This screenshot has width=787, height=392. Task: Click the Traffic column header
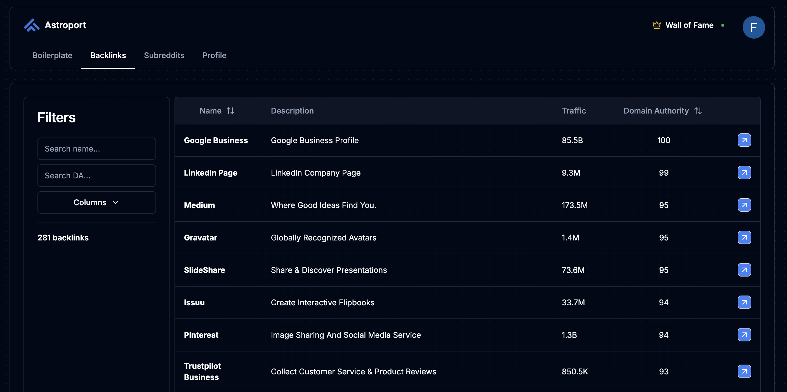[574, 111]
